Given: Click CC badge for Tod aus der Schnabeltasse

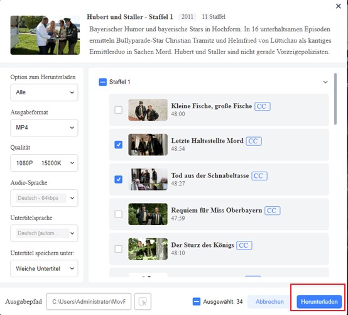Looking at the screenshot, I should (x=259, y=176).
